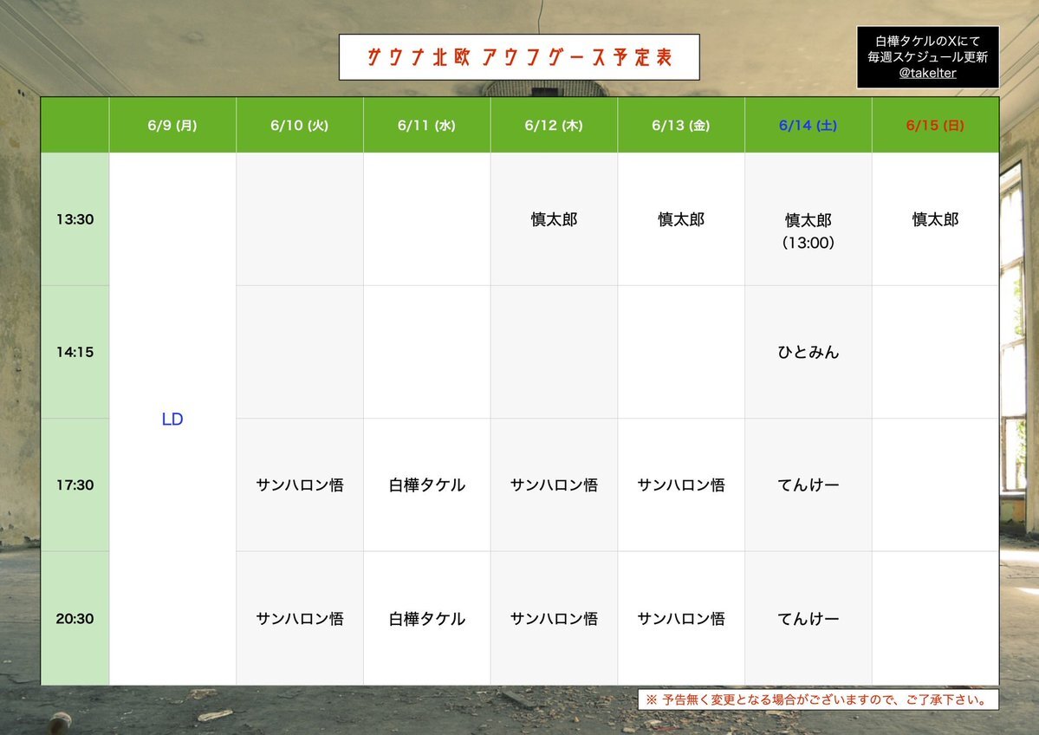Click サンハロン悟 at 20:30 on 6/10
Screen dimensions: 1039x735
(300, 619)
